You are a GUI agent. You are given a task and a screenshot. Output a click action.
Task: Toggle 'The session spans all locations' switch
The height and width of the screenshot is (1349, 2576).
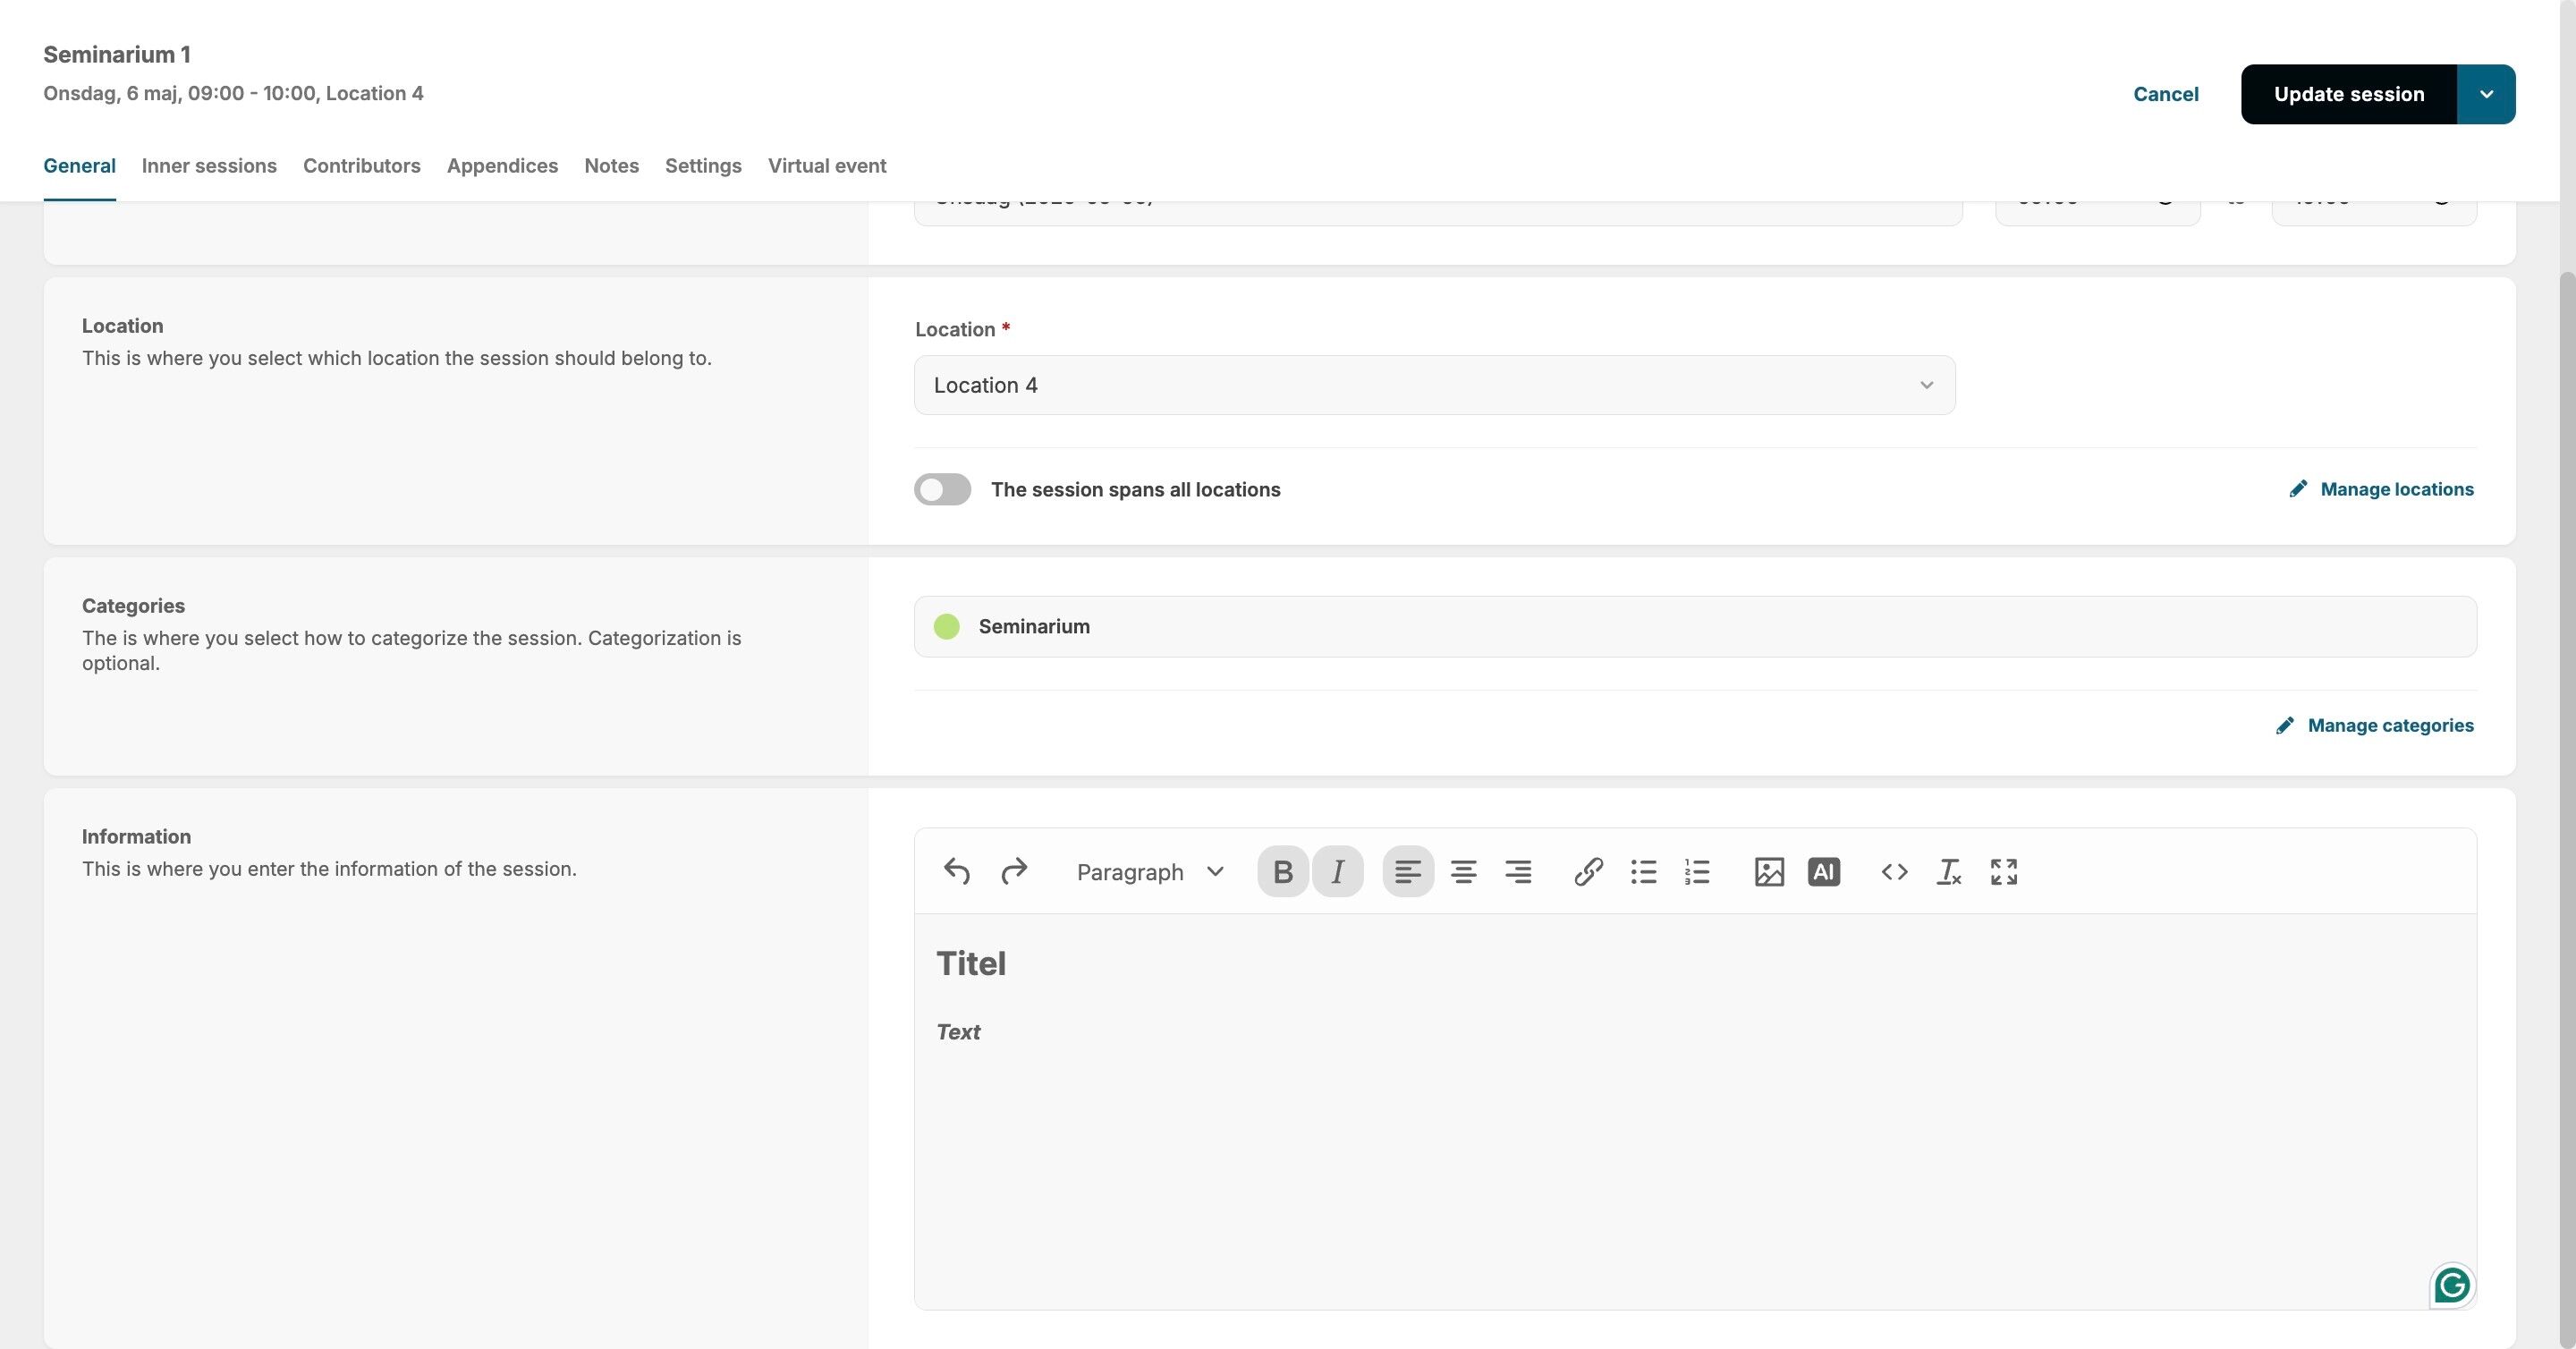942,489
